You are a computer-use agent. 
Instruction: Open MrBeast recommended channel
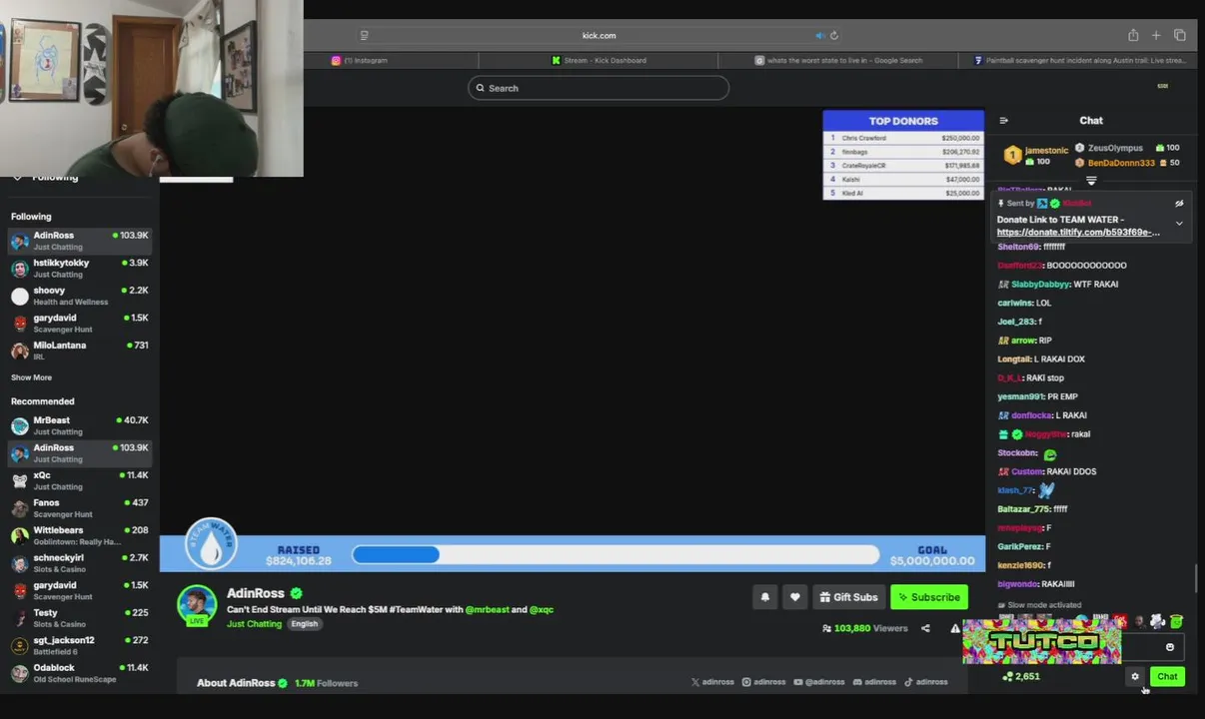click(x=80, y=425)
